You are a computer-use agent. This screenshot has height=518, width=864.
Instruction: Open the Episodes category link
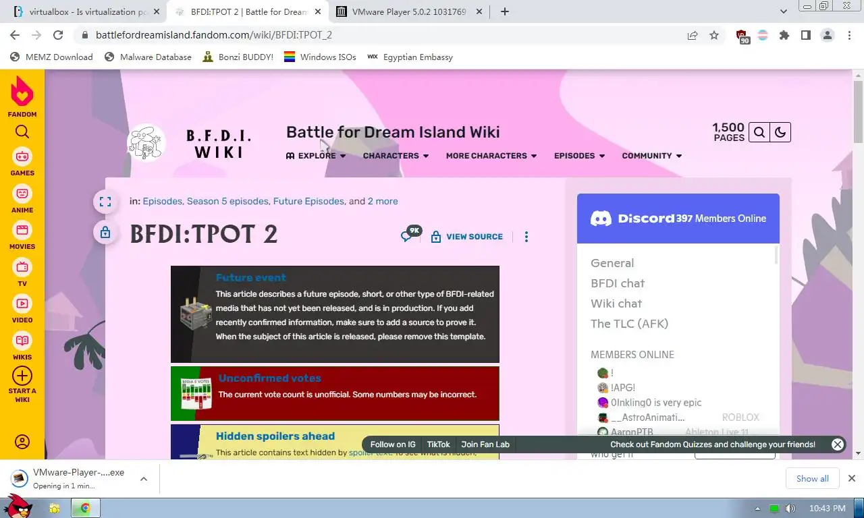[x=162, y=202]
